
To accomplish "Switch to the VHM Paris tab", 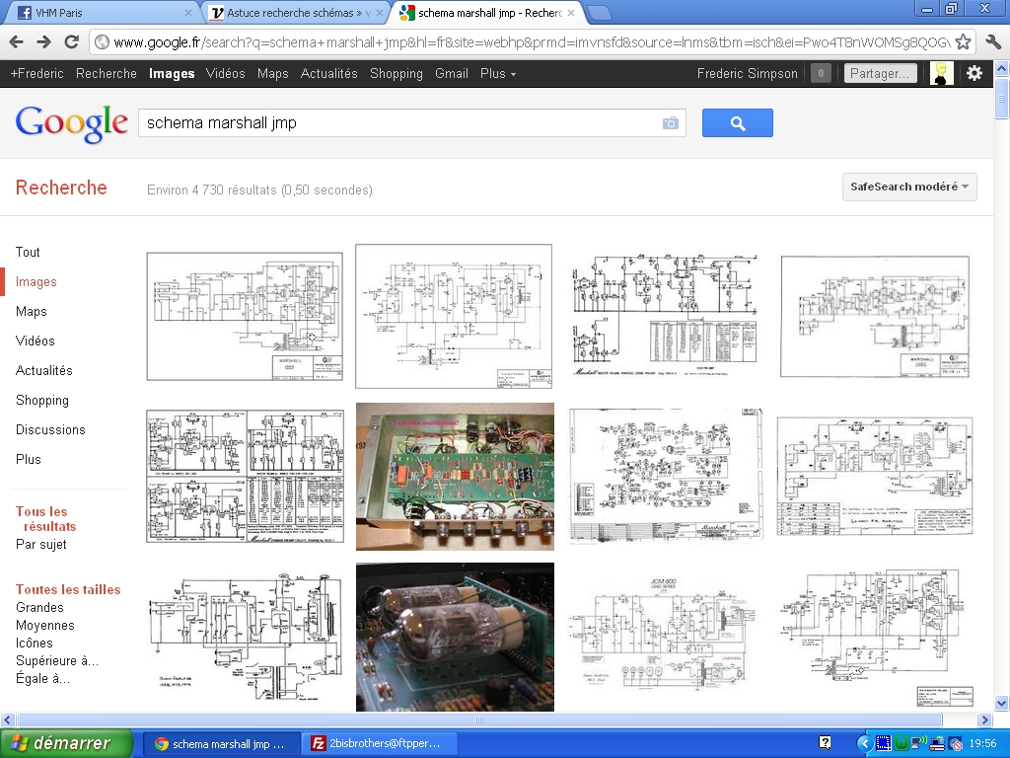I will (103, 12).
